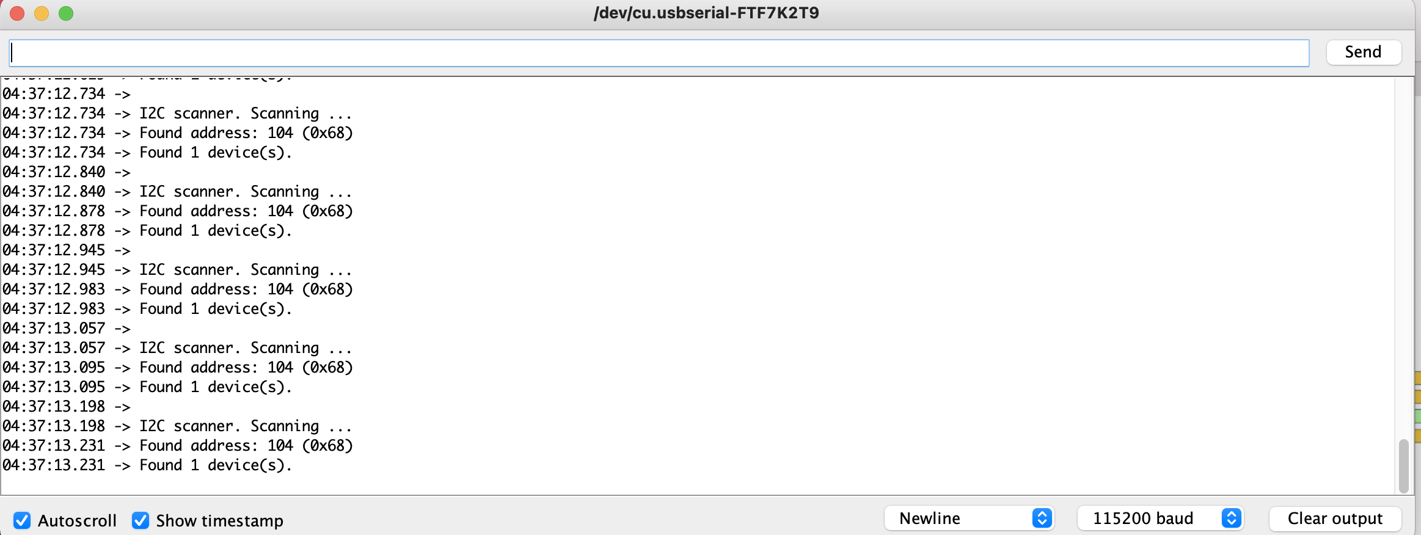This screenshot has height=535, width=1421.
Task: Click the Send button
Action: click(1364, 52)
